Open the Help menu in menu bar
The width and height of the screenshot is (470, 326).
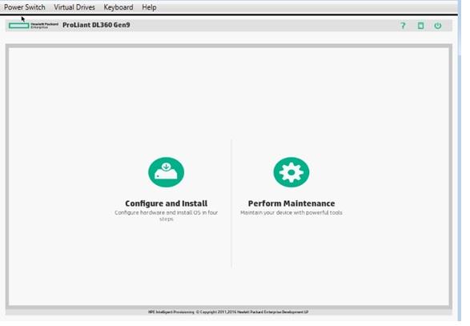(x=149, y=7)
